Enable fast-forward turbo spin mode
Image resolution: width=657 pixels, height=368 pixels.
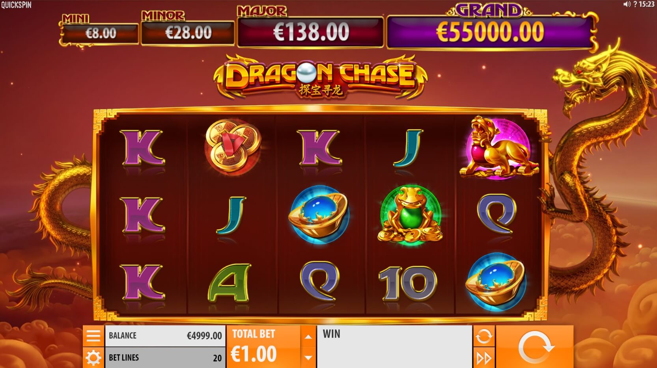(x=484, y=358)
